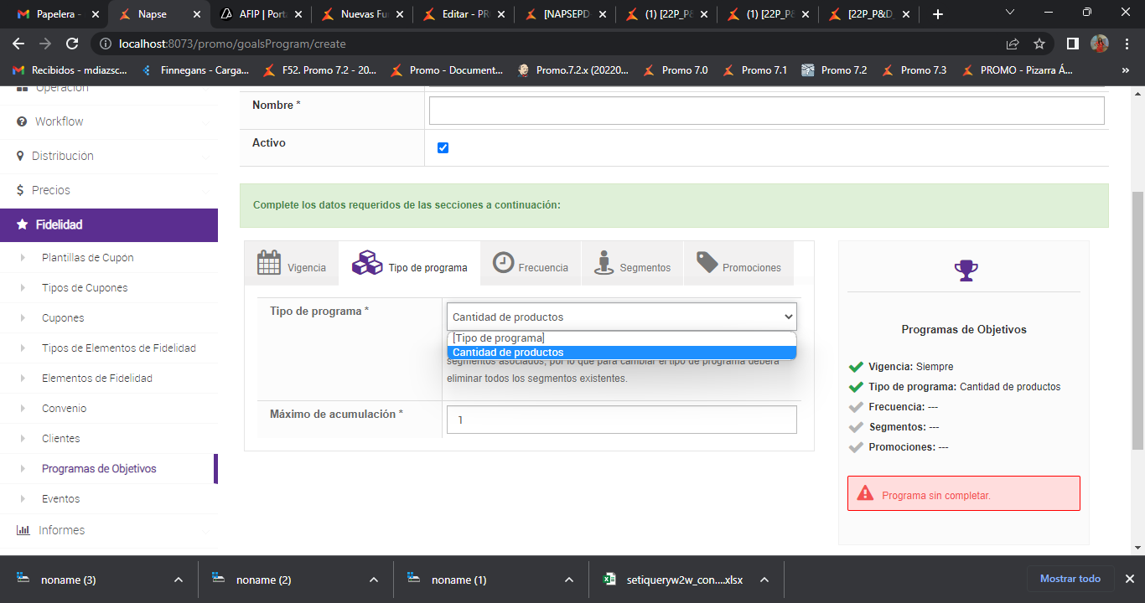Screen dimensions: 1145x603
Task: Click the page vertical scrollbar
Action: [1137, 321]
